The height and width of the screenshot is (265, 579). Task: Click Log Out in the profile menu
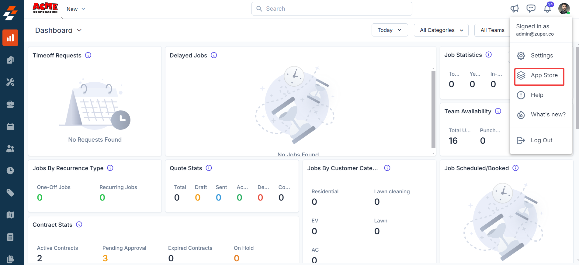[x=541, y=140]
